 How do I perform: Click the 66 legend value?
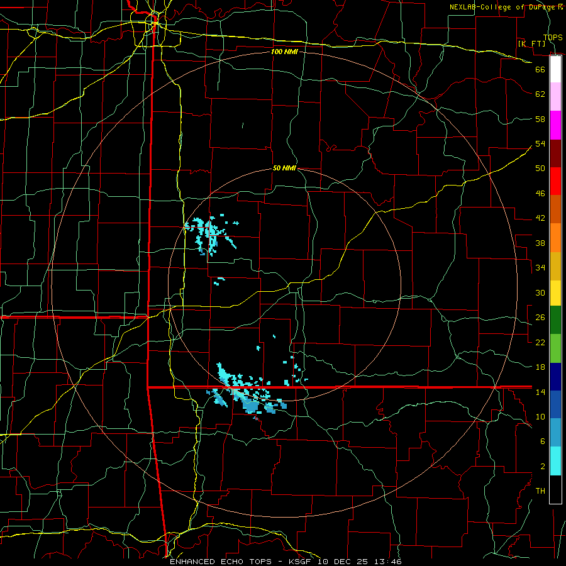540,69
